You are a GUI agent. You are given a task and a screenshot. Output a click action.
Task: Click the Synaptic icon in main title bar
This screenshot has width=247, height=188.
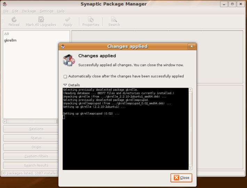(5, 4)
